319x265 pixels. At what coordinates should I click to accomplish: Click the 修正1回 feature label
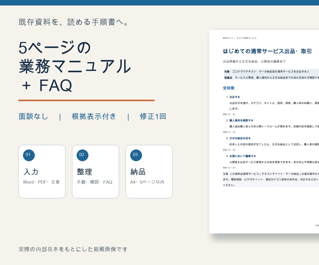[x=153, y=116]
